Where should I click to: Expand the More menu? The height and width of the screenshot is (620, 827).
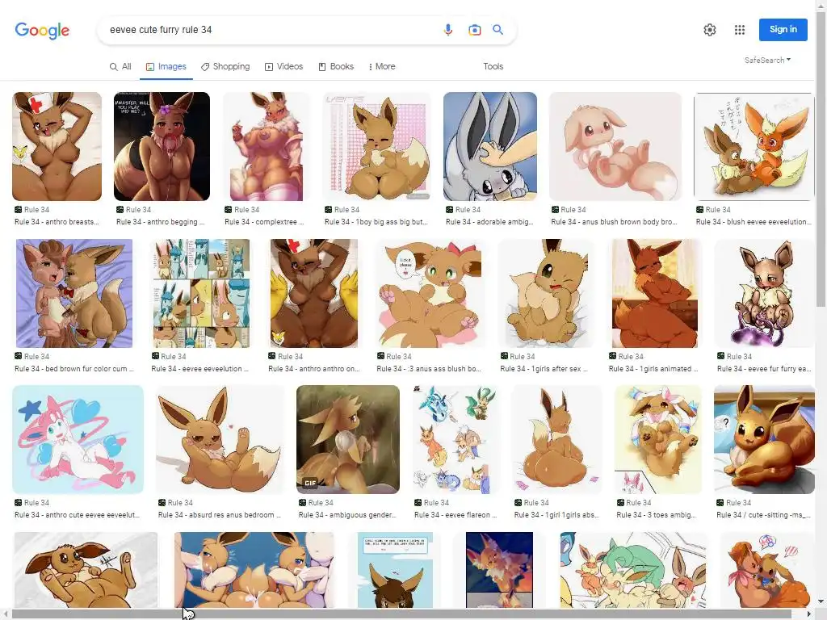point(382,66)
